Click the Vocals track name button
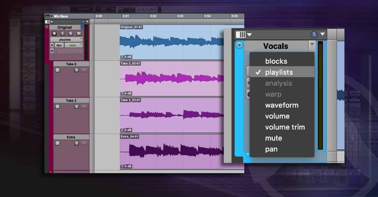This screenshot has height=197, width=378. [x=276, y=46]
